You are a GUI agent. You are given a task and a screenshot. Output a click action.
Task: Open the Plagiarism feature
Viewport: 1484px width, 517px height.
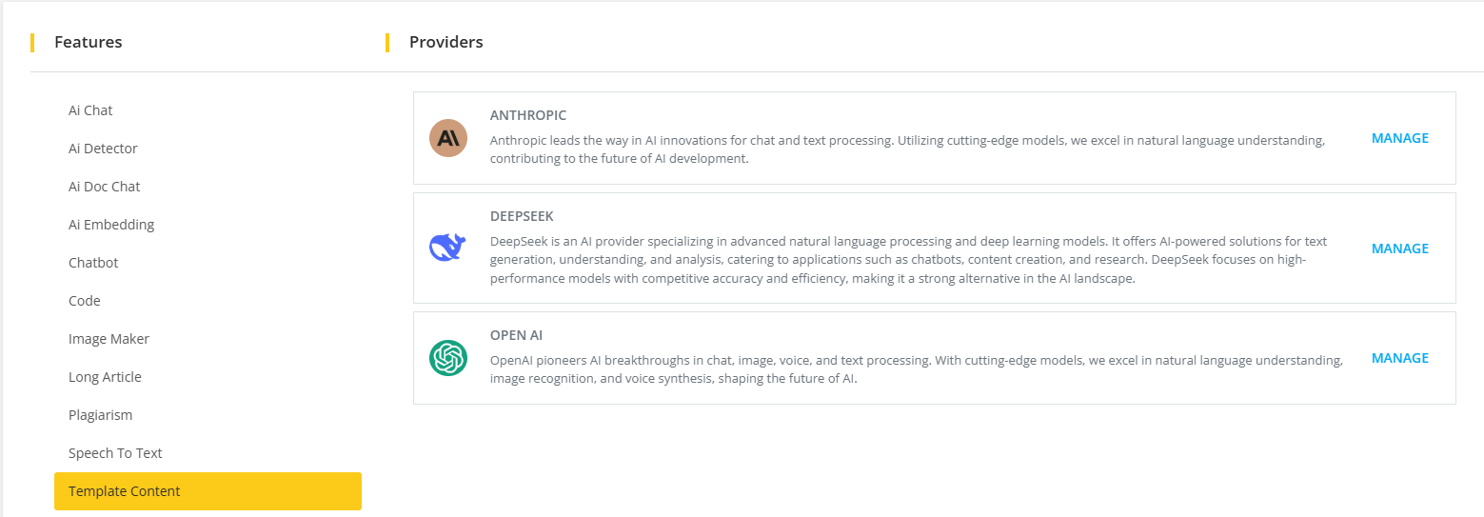[x=100, y=415]
